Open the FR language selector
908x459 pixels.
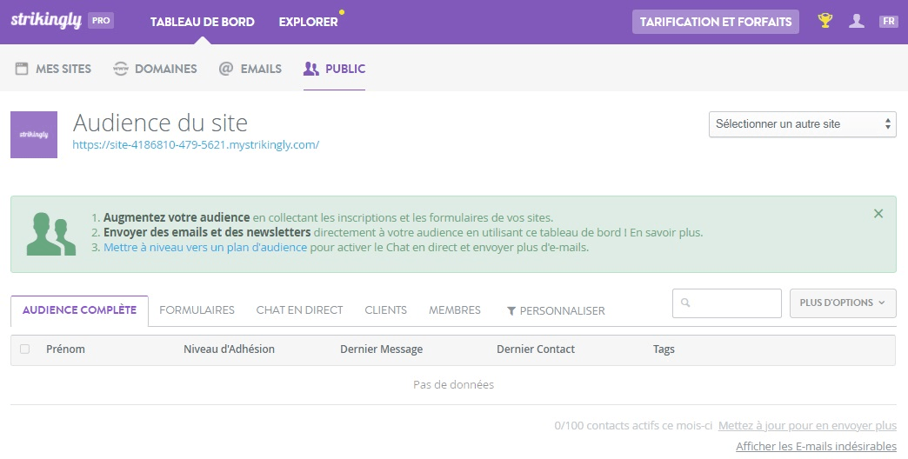[x=888, y=22]
